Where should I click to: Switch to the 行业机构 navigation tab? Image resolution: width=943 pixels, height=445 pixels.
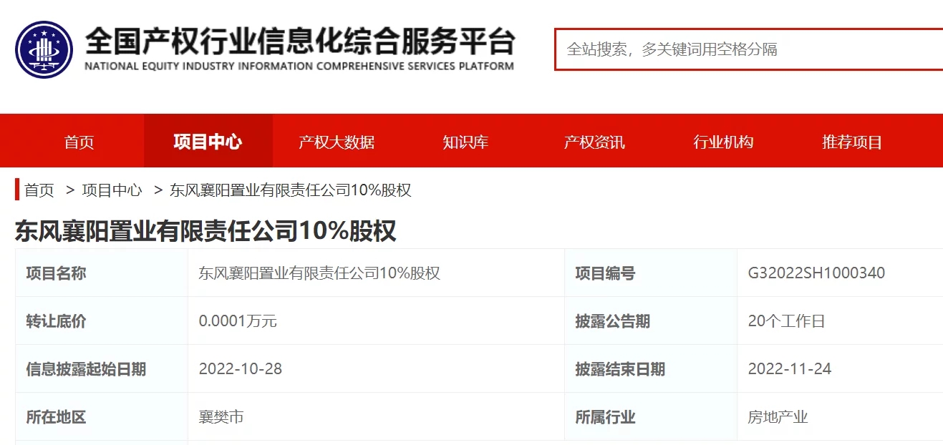(x=723, y=142)
